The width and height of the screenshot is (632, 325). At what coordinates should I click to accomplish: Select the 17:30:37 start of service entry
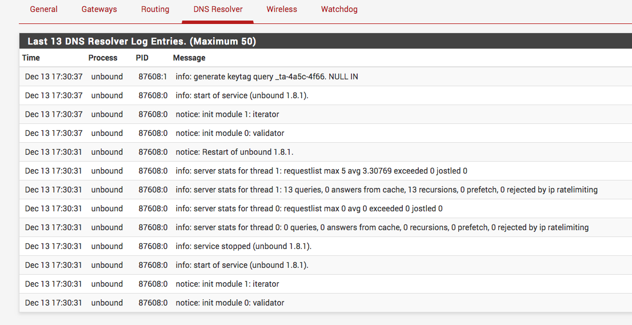pyautogui.click(x=242, y=95)
